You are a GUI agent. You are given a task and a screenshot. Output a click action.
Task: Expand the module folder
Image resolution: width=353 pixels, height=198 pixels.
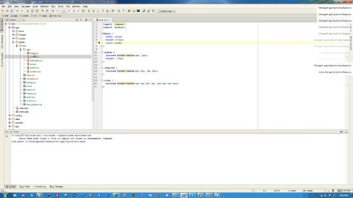point(10,123)
